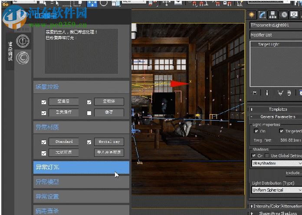The height and width of the screenshot is (215, 302).
Task: Toggle Show End Result icon
Action: (267, 93)
